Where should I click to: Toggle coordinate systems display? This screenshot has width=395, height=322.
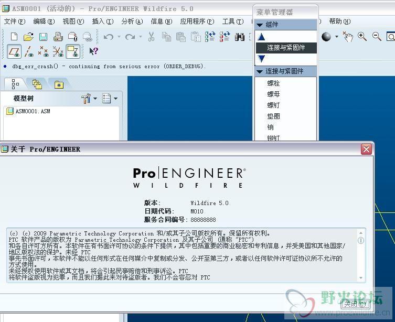click(x=58, y=51)
